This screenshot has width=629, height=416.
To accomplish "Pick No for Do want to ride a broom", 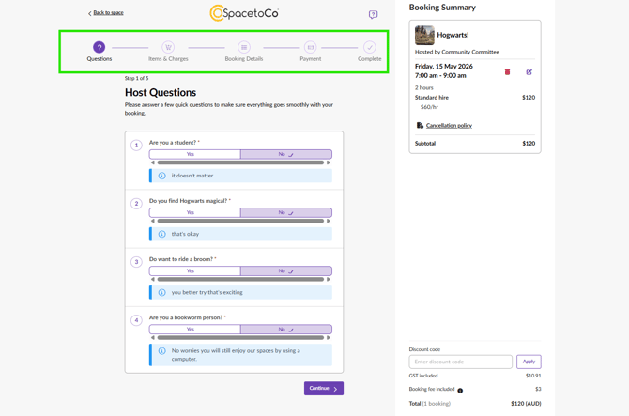I will 286,270.
